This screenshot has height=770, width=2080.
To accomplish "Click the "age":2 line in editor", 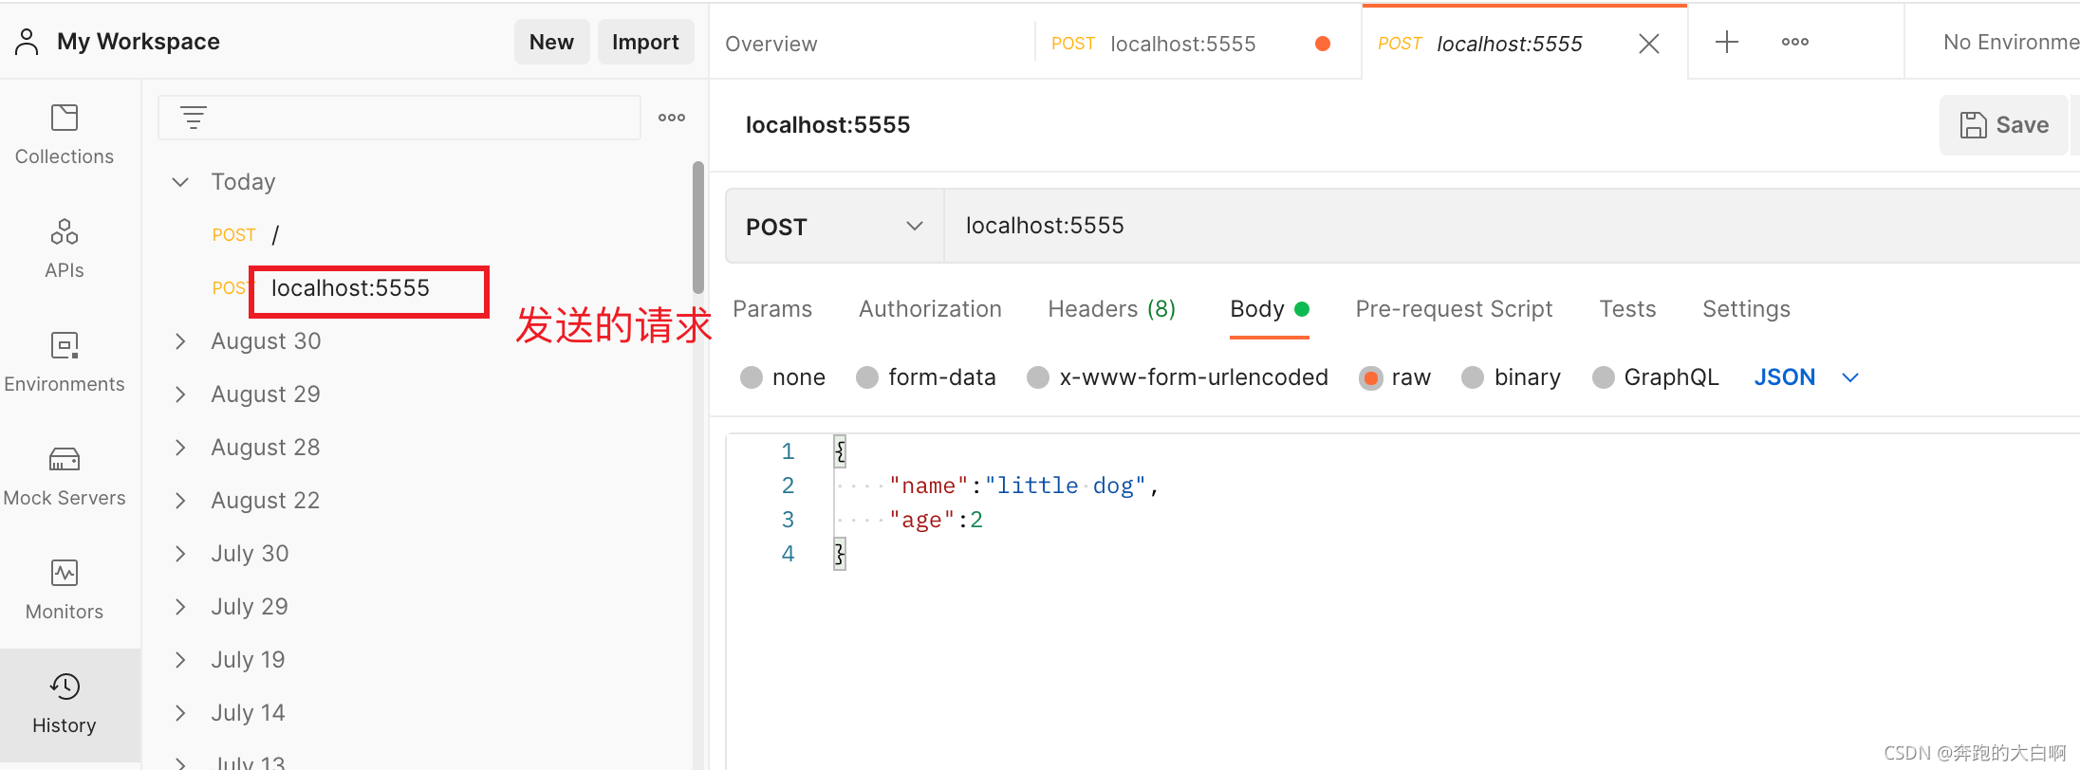I will [936, 520].
